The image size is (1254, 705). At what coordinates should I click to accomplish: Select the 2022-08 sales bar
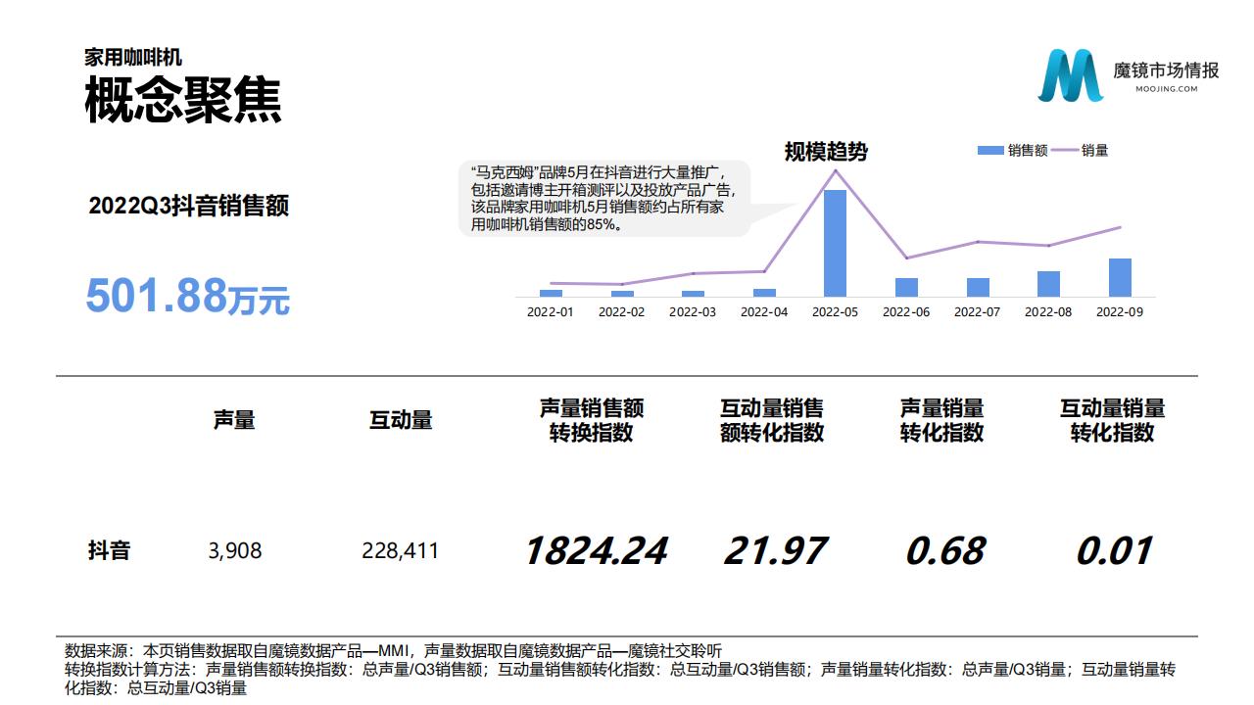pos(1048,284)
